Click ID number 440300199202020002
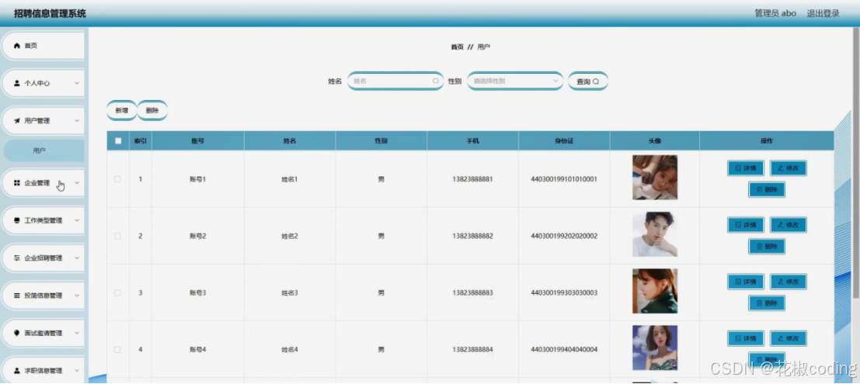Image resolution: width=860 pixels, height=384 pixels. click(x=564, y=236)
